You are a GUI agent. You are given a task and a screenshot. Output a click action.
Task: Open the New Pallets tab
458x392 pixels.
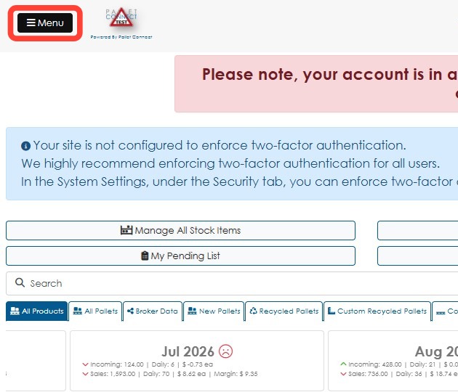[214, 311]
